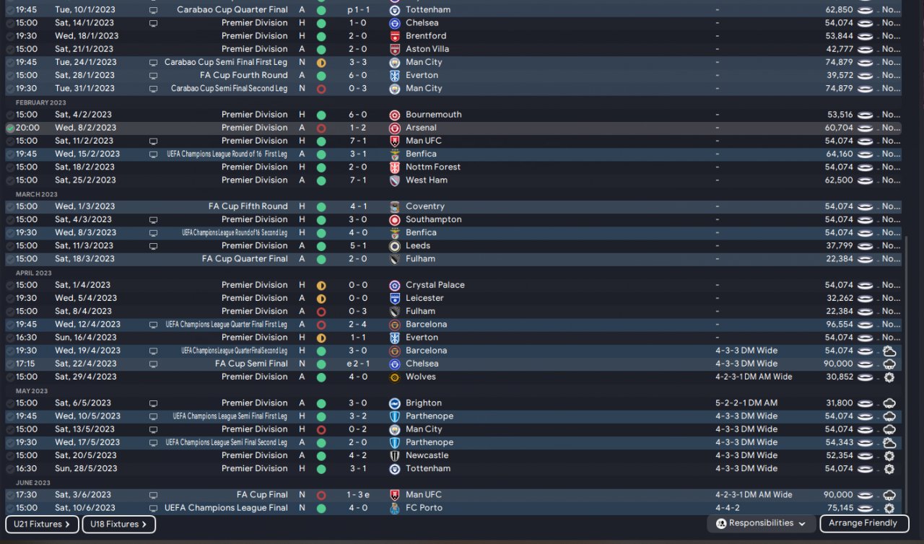
Task: Click yellow draw indicator for Crystal Palace match
Action: (321, 286)
